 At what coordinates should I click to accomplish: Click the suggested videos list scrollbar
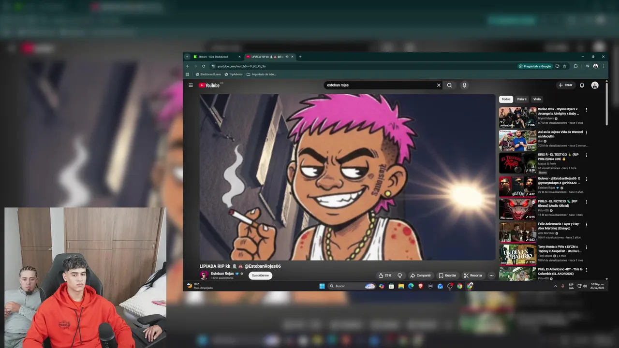[606, 103]
